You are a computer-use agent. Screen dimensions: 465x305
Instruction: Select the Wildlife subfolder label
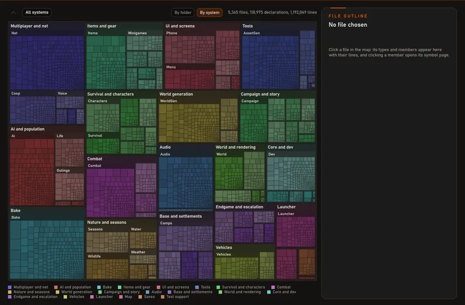pos(94,256)
